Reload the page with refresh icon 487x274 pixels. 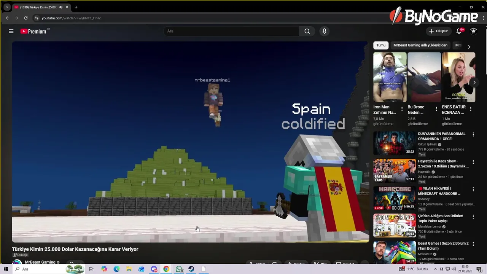point(26,18)
